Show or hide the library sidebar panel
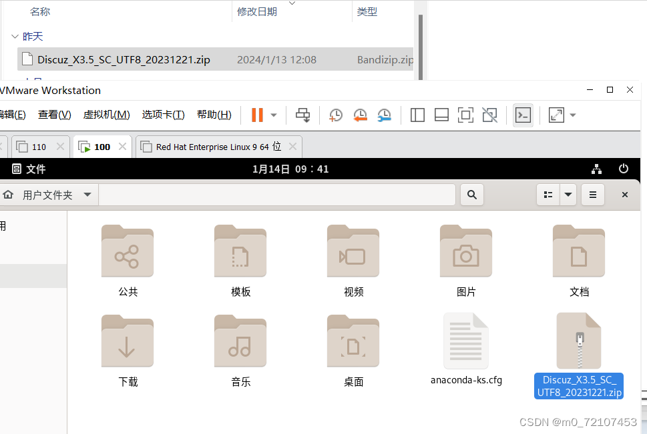 [417, 115]
